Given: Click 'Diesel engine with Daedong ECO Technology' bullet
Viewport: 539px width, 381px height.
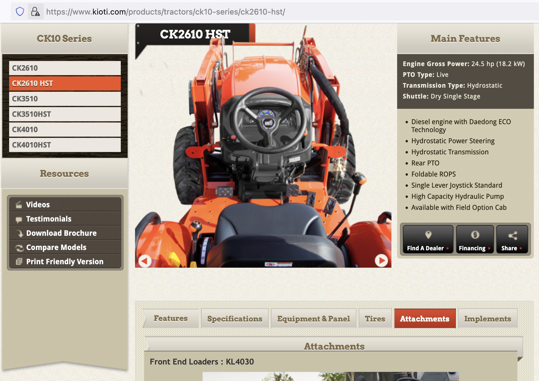Looking at the screenshot, I should (x=461, y=126).
